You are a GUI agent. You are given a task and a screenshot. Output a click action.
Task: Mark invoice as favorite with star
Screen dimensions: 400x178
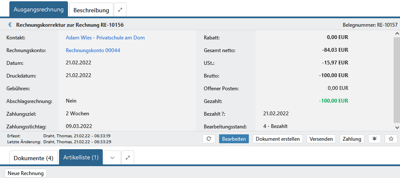tap(391, 139)
